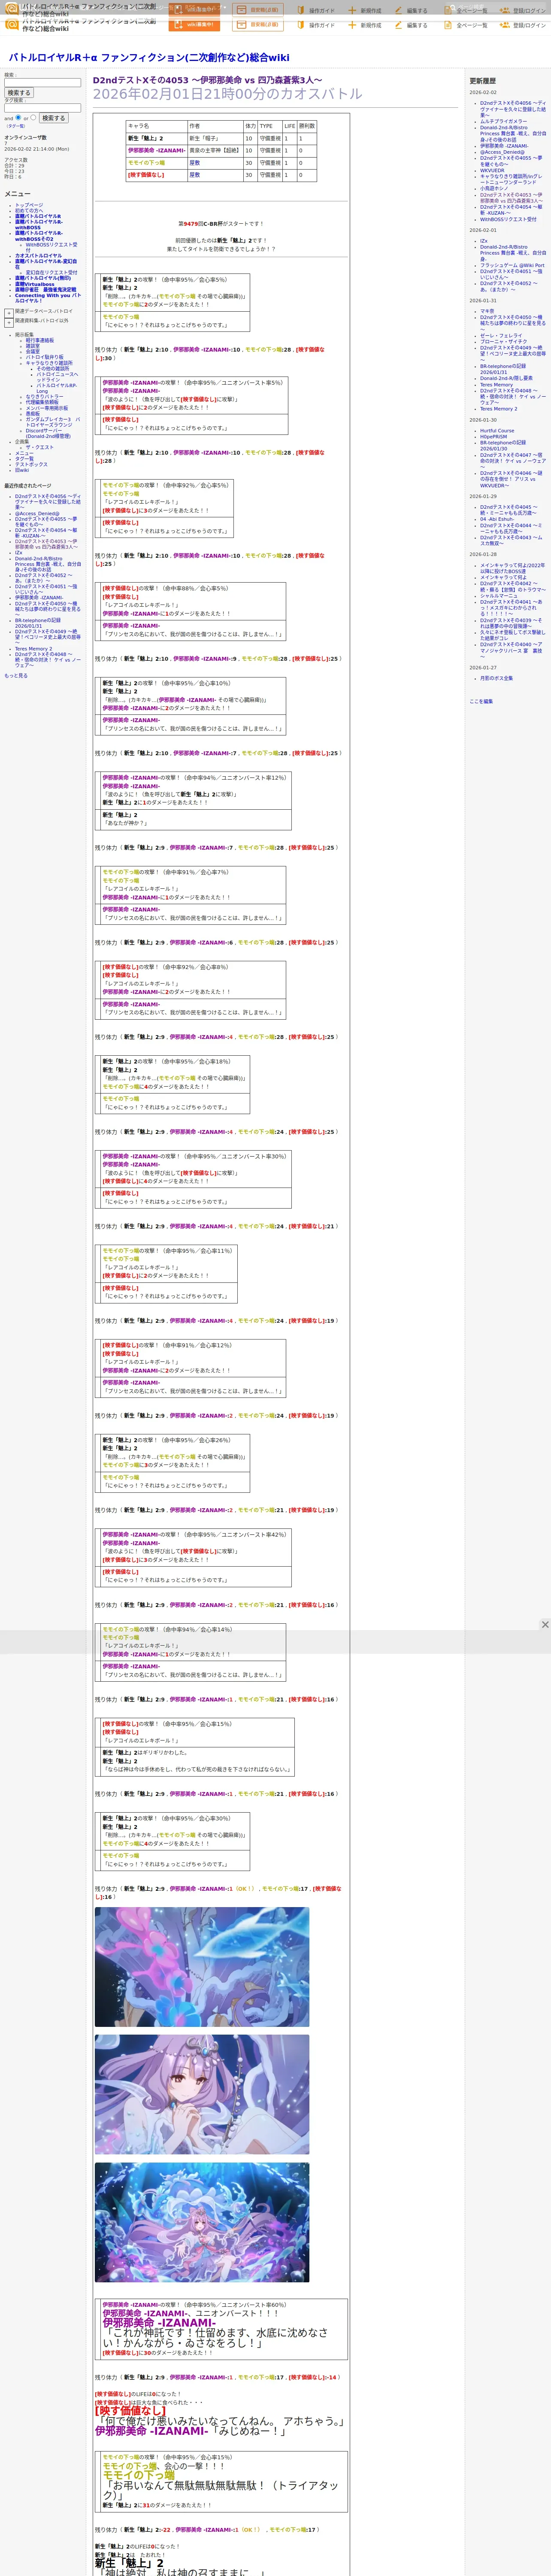
Task: Open バトロイ駄弁り板 link
Action: [x=45, y=357]
